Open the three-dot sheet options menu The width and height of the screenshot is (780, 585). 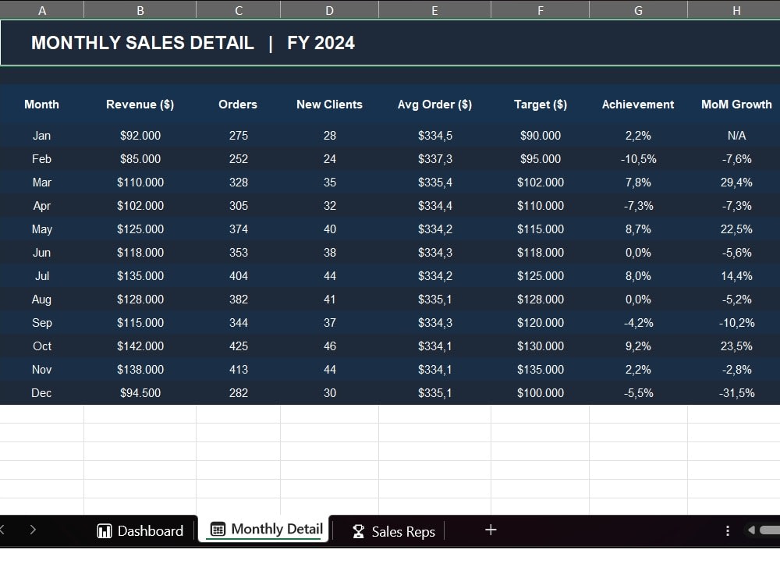pos(728,530)
